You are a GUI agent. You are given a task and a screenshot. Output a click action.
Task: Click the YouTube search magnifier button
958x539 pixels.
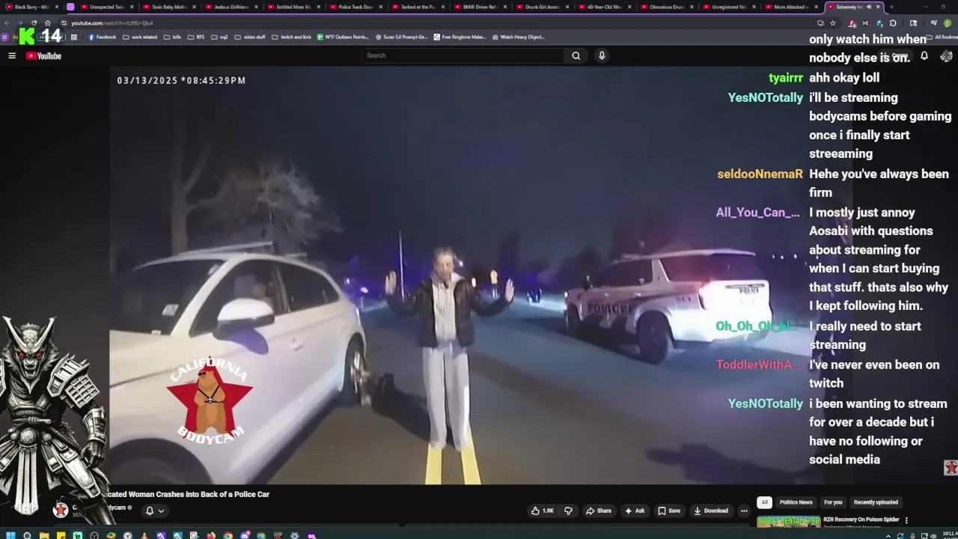pyautogui.click(x=576, y=55)
